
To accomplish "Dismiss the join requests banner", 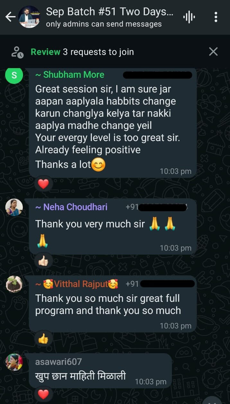I will [x=213, y=52].
